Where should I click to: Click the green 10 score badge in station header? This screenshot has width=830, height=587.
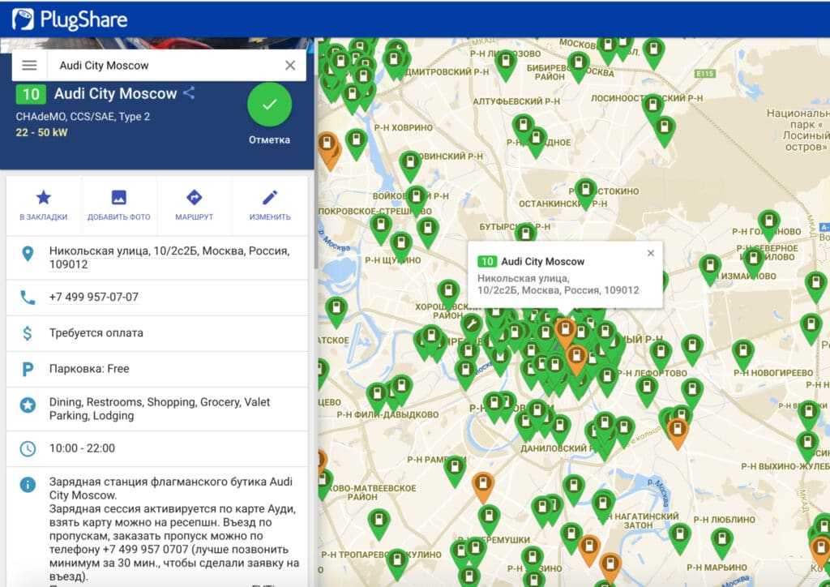pyautogui.click(x=31, y=94)
